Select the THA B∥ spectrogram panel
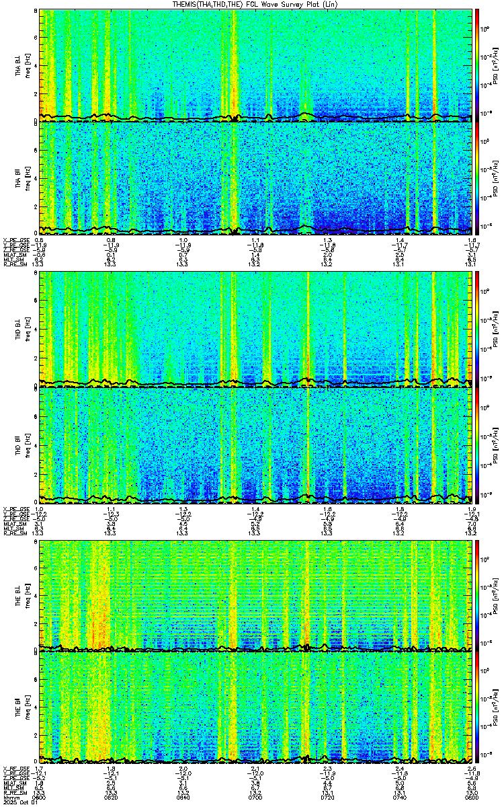This screenshot has height=807, width=504. click(255, 178)
